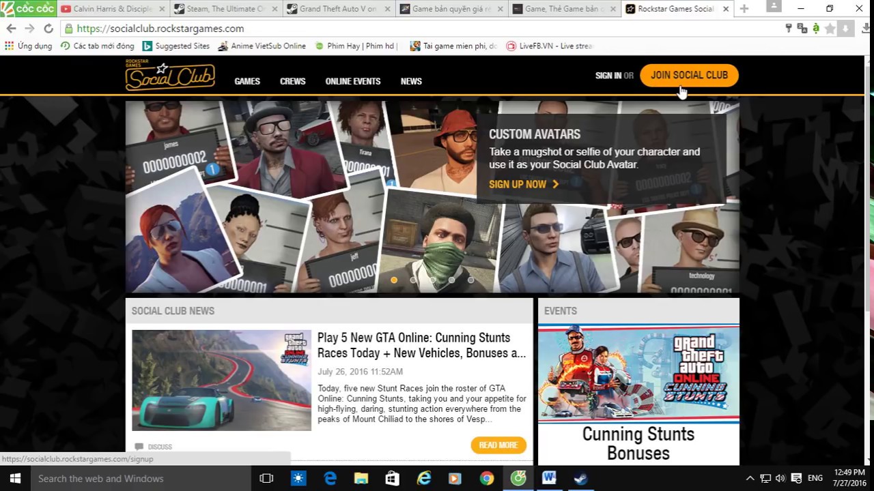The image size is (874, 491).
Task: Bookmark this page with the star icon
Action: pos(830,29)
